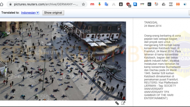Click the Show original button

(53, 13)
